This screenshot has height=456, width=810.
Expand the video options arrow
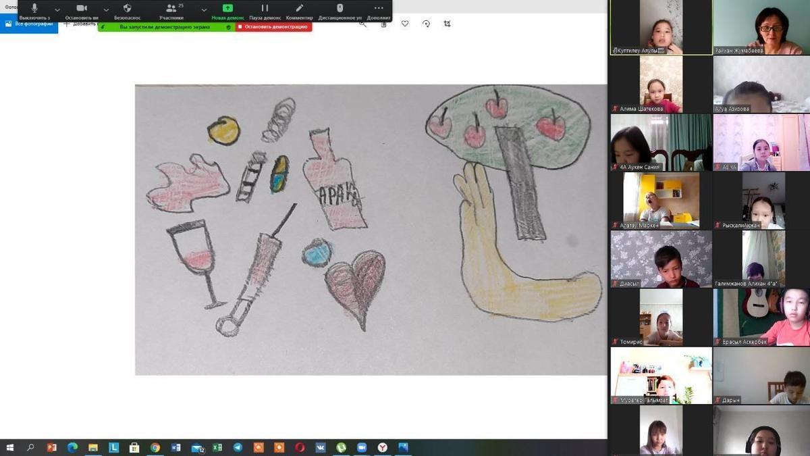106,10
